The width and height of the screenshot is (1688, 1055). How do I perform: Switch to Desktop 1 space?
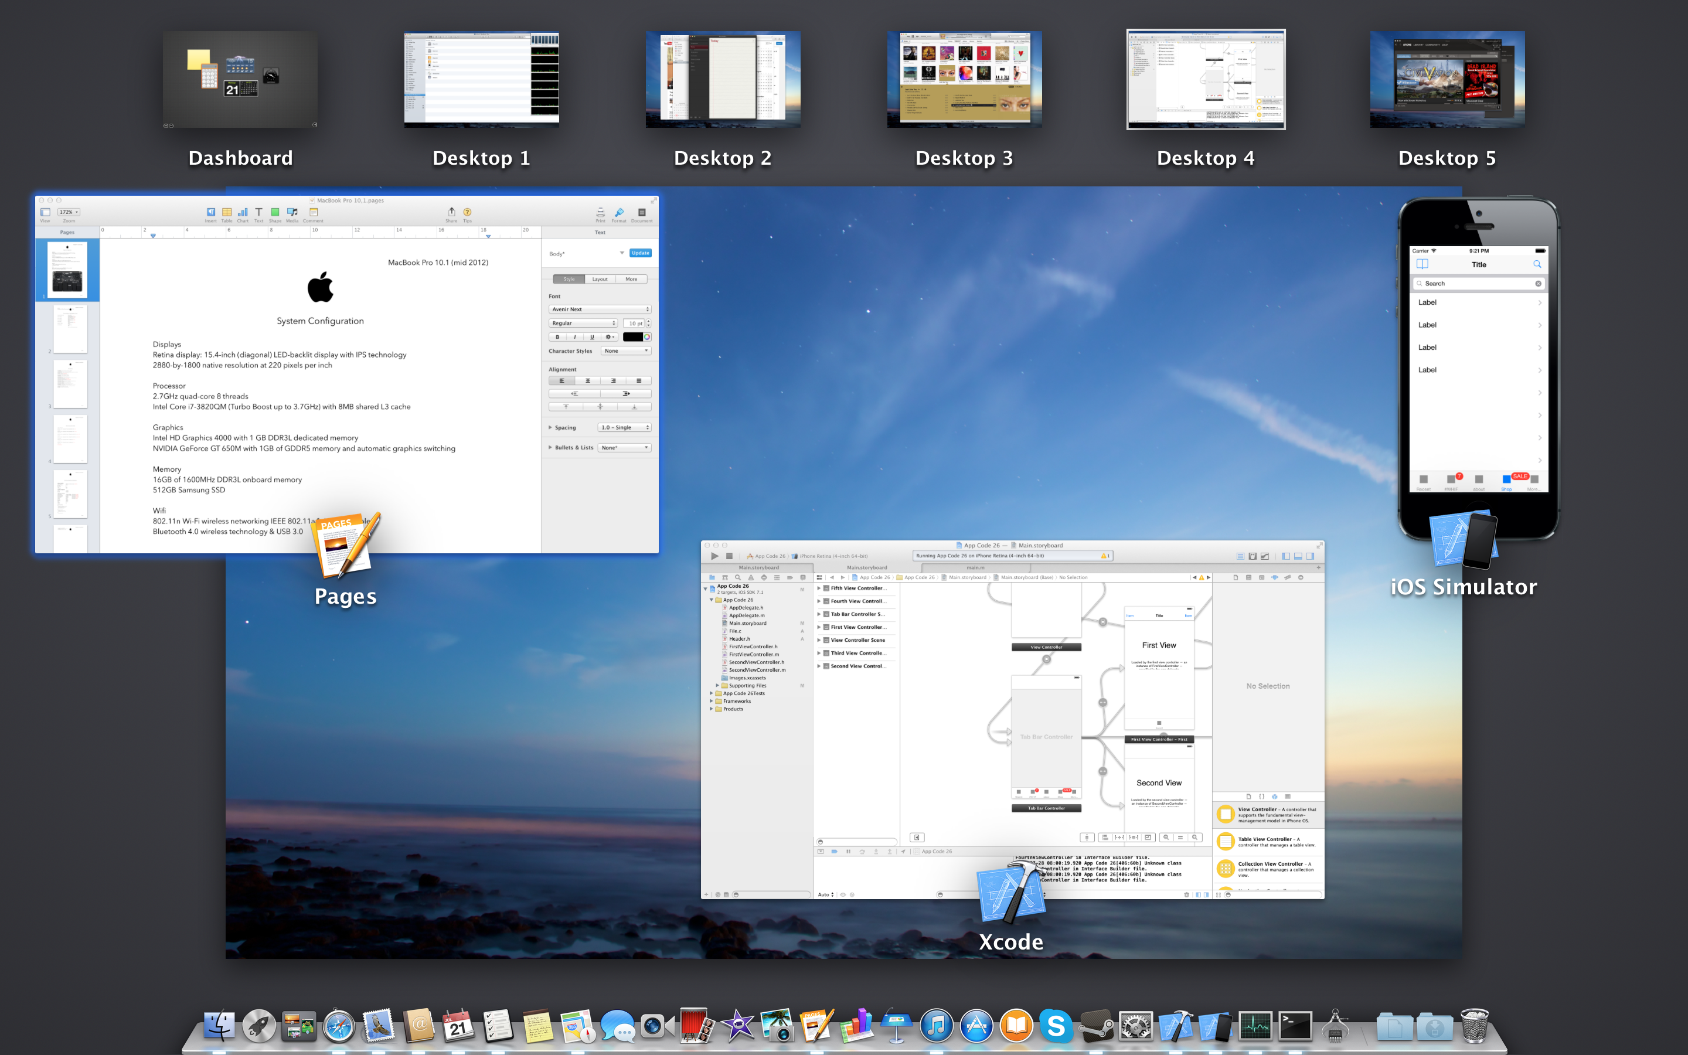tap(481, 79)
